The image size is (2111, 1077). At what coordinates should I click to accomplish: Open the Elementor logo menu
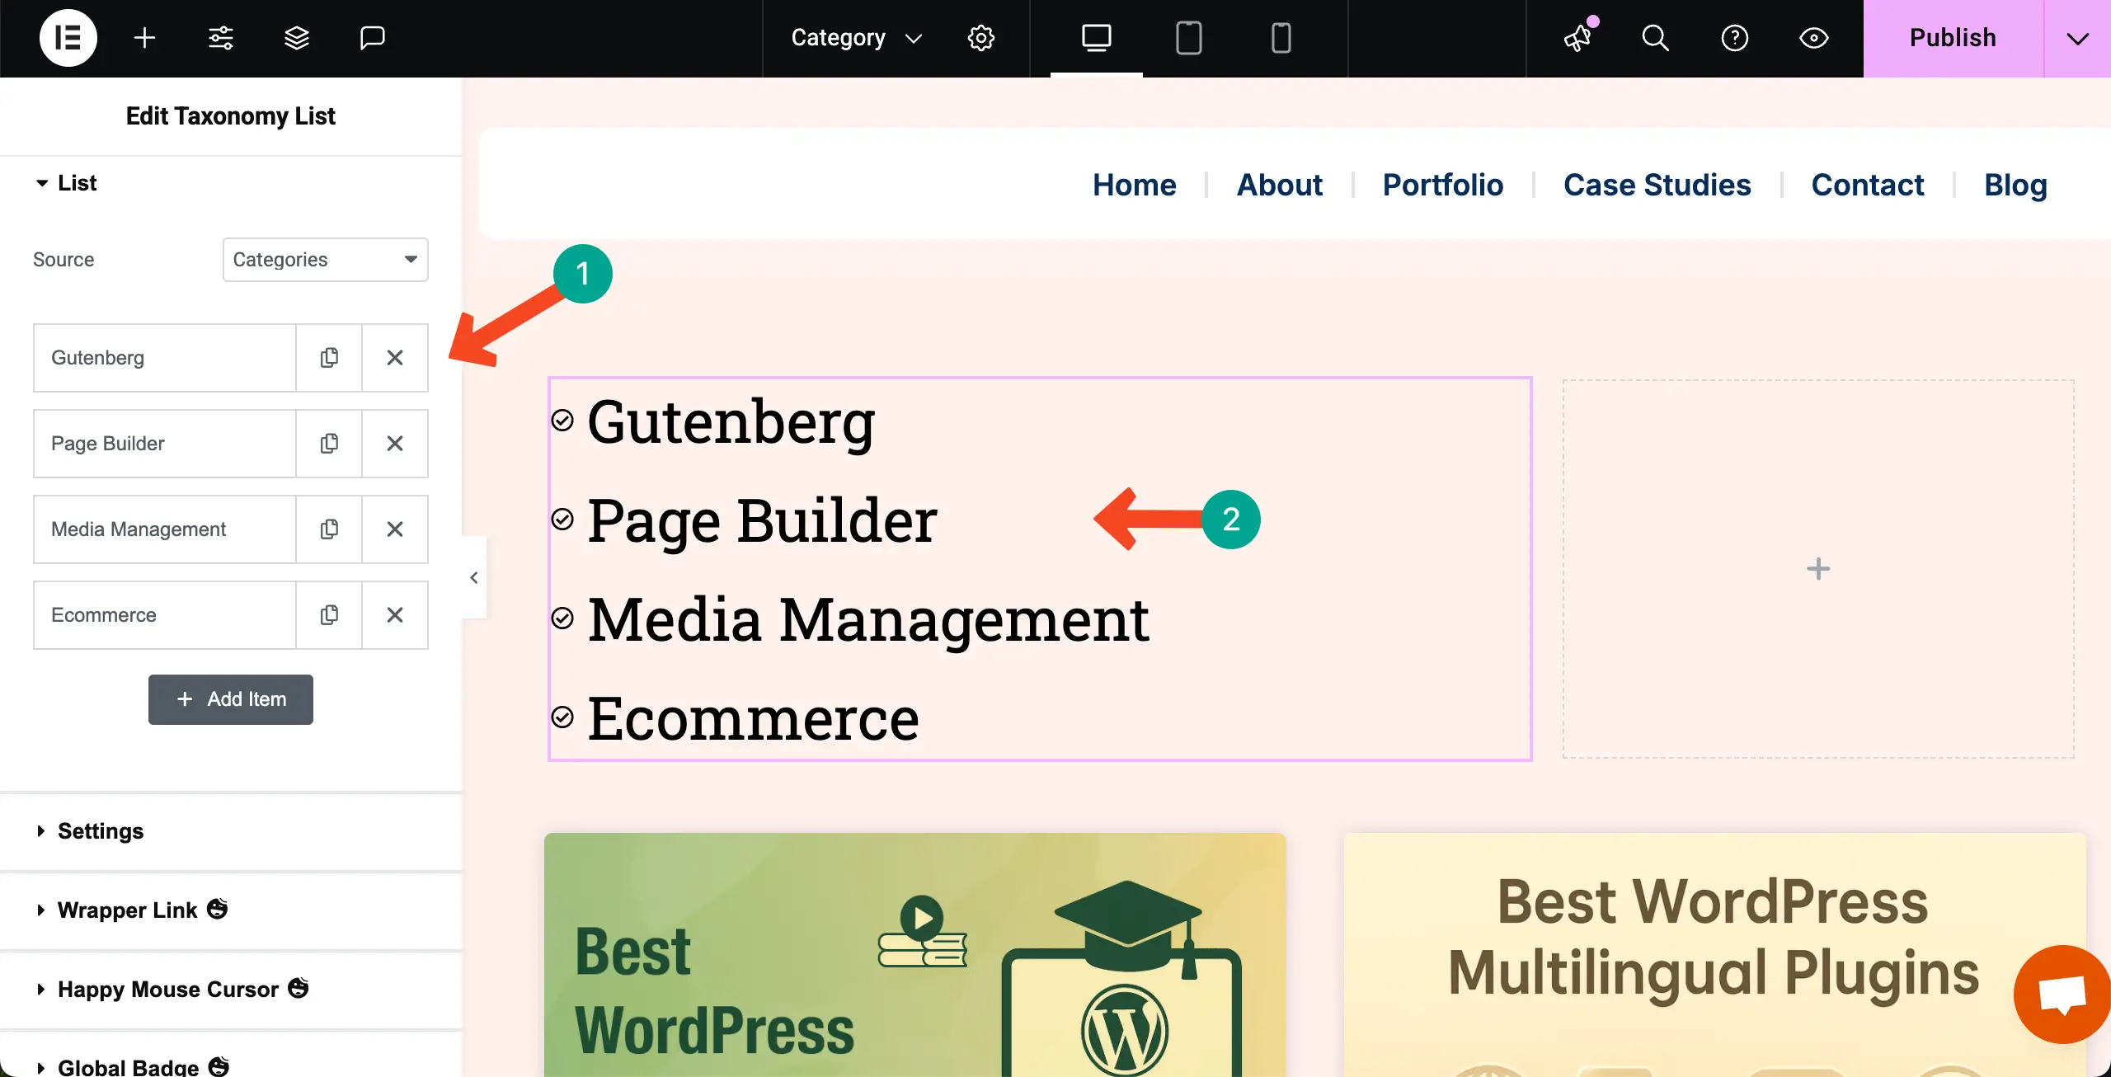point(68,38)
